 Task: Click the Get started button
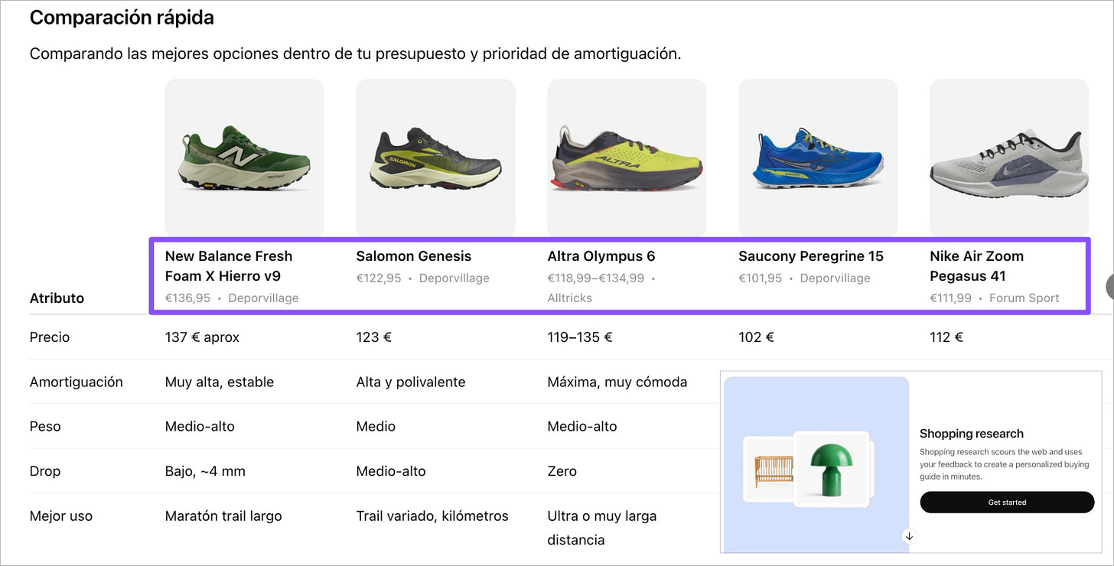[x=1007, y=503]
